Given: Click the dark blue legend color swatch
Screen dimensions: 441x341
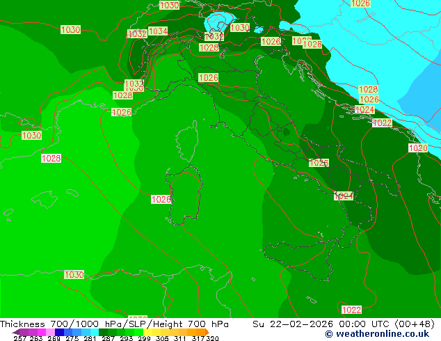Looking at the screenshot, I should pyautogui.click(x=59, y=332).
